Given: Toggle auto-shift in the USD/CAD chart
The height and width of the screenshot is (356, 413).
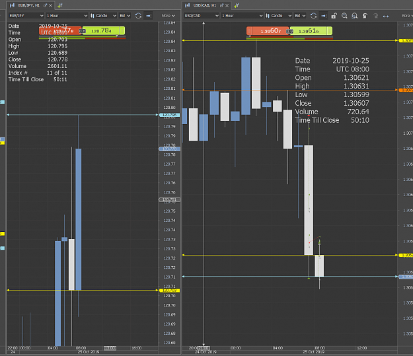Looking at the screenshot, I should pyautogui.click(x=324, y=16).
